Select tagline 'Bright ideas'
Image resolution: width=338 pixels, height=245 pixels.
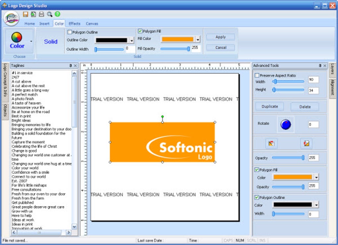(21, 120)
